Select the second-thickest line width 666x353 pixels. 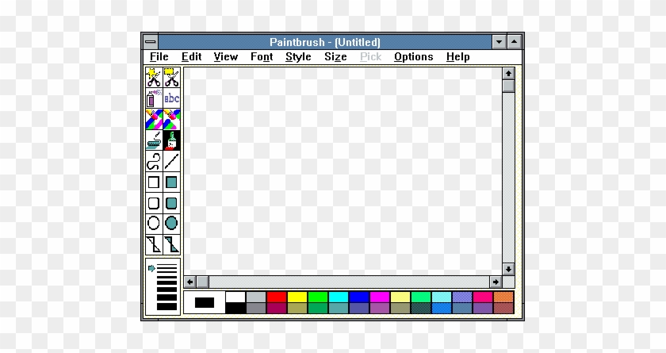click(x=166, y=297)
